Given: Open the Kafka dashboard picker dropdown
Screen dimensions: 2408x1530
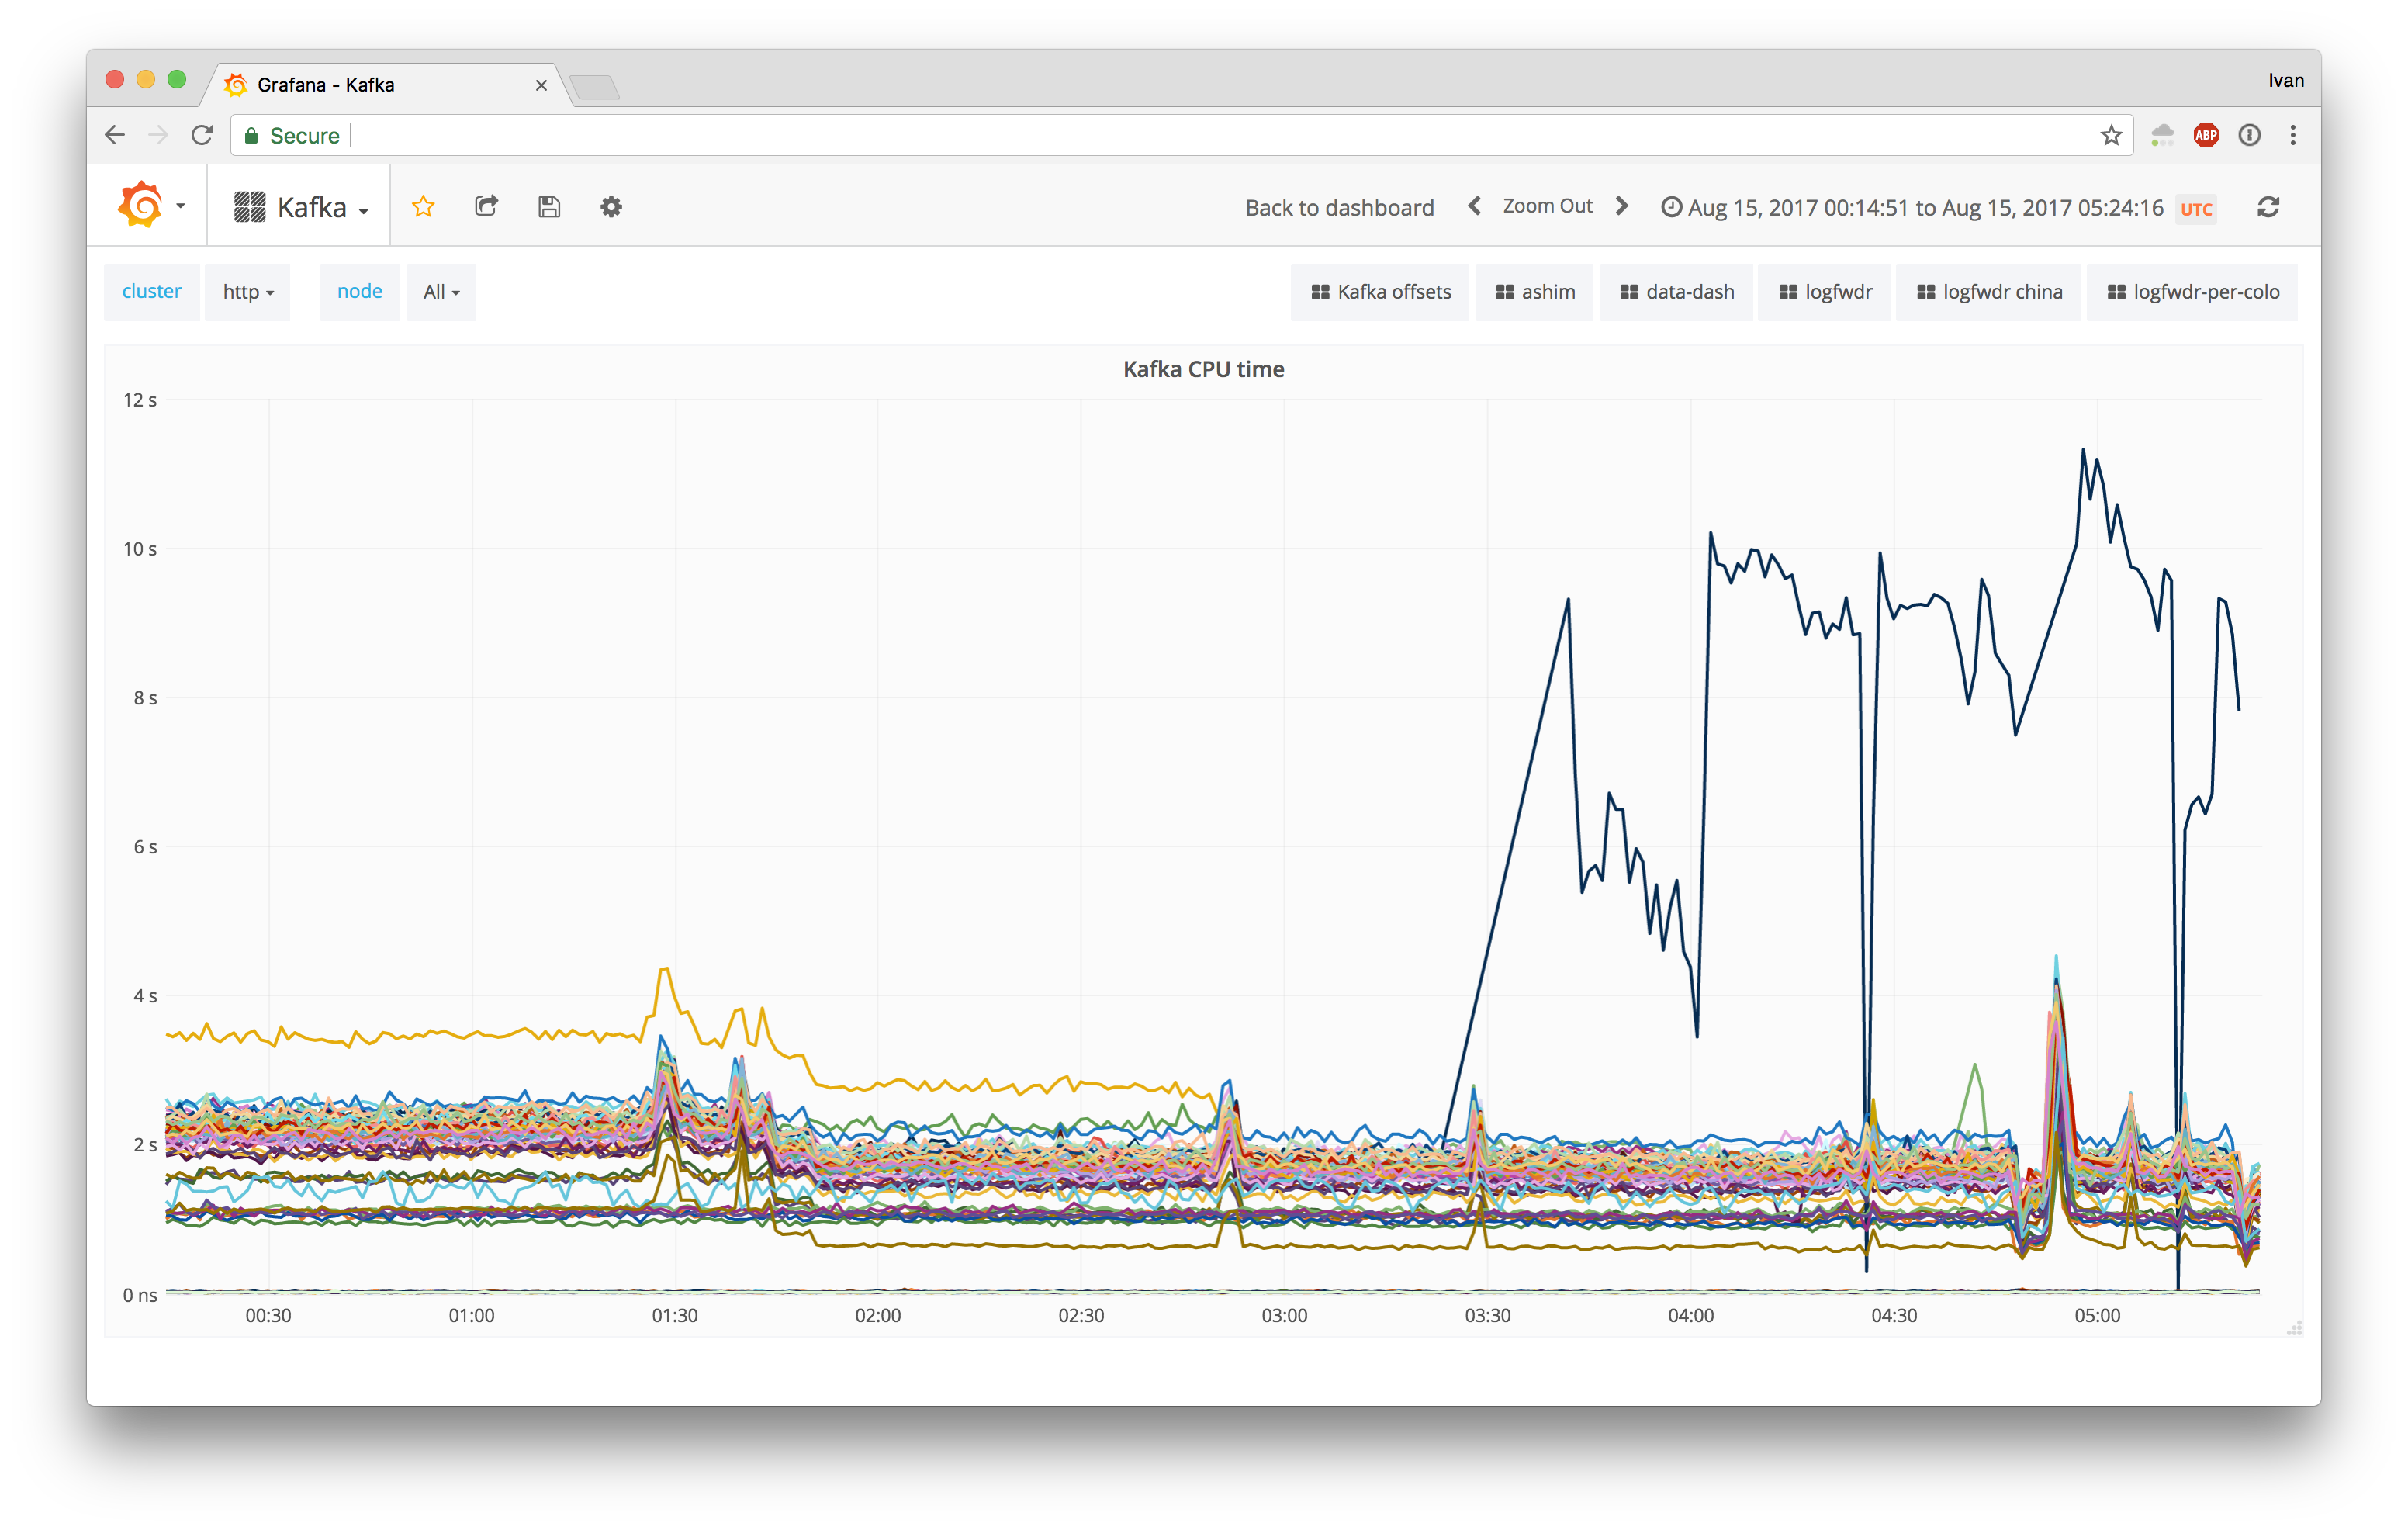Looking at the screenshot, I should pyautogui.click(x=301, y=207).
